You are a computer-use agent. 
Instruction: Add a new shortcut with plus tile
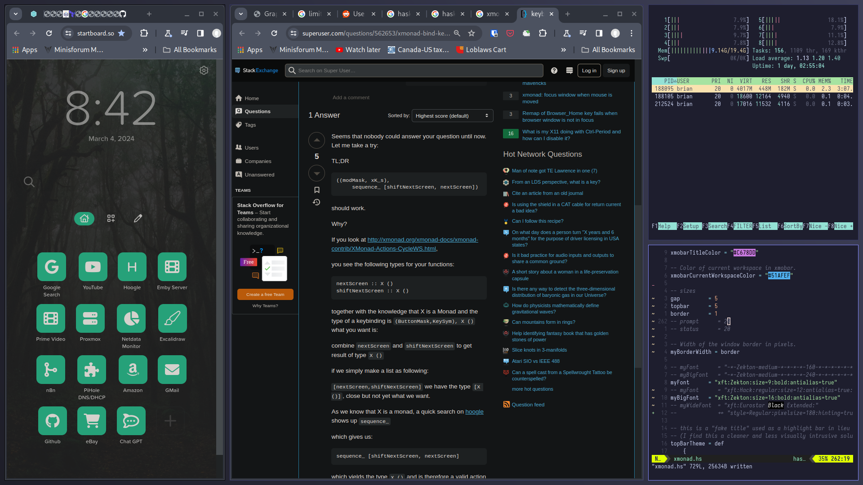point(170,421)
